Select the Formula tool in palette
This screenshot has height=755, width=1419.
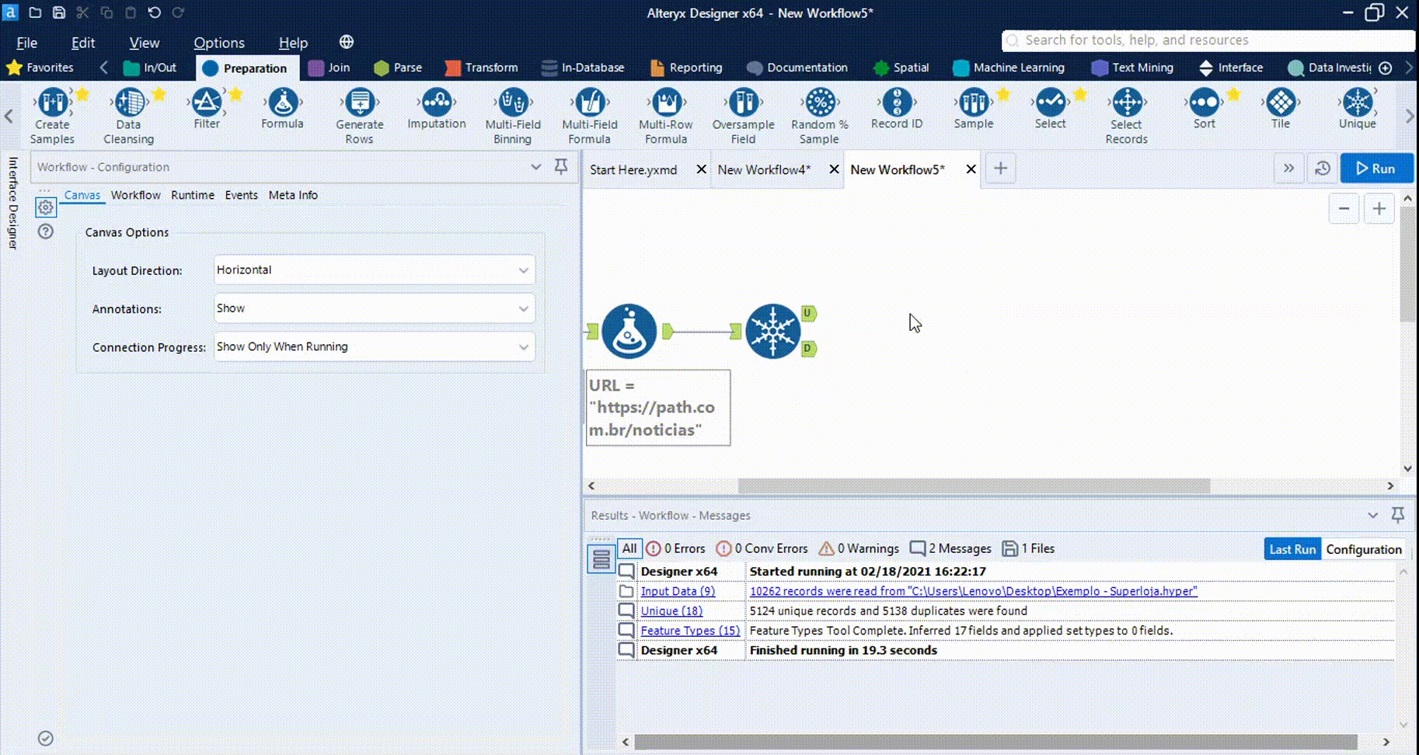click(282, 109)
